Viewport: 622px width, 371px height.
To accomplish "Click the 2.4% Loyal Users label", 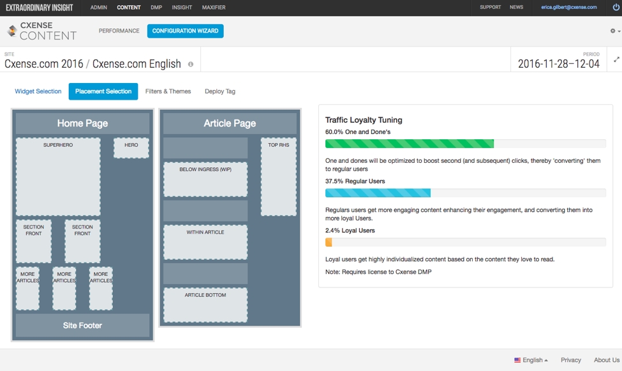I will [x=350, y=231].
